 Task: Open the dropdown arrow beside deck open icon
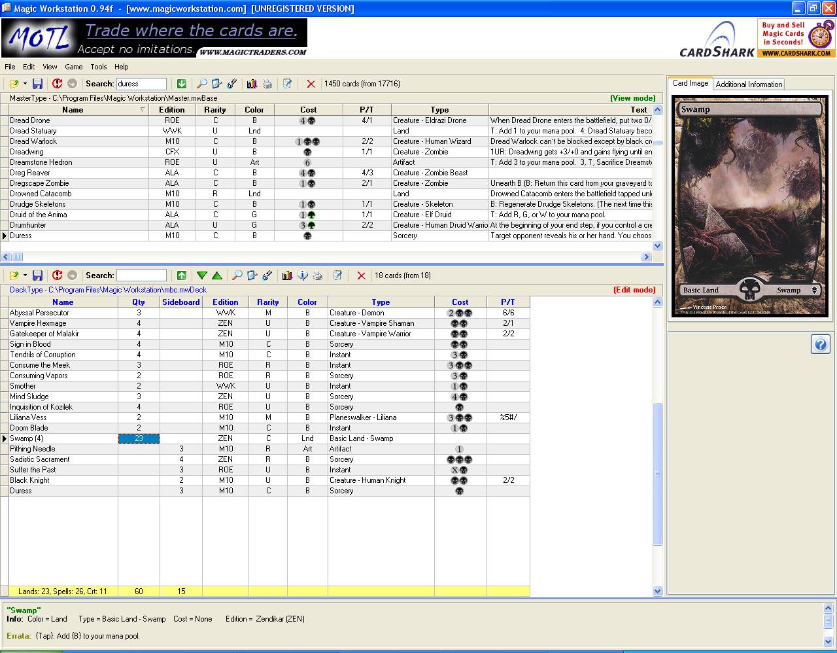[x=25, y=275]
